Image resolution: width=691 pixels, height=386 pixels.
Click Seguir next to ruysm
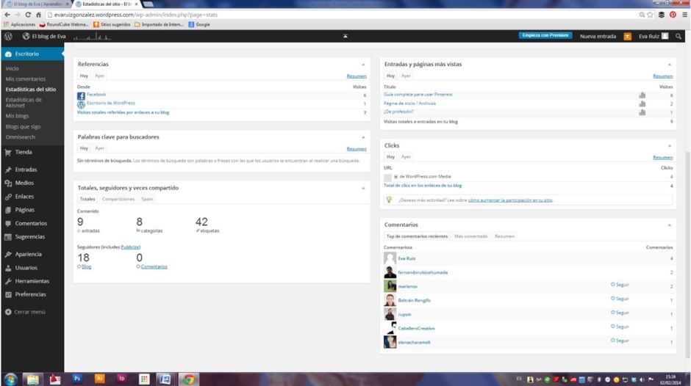coord(620,313)
